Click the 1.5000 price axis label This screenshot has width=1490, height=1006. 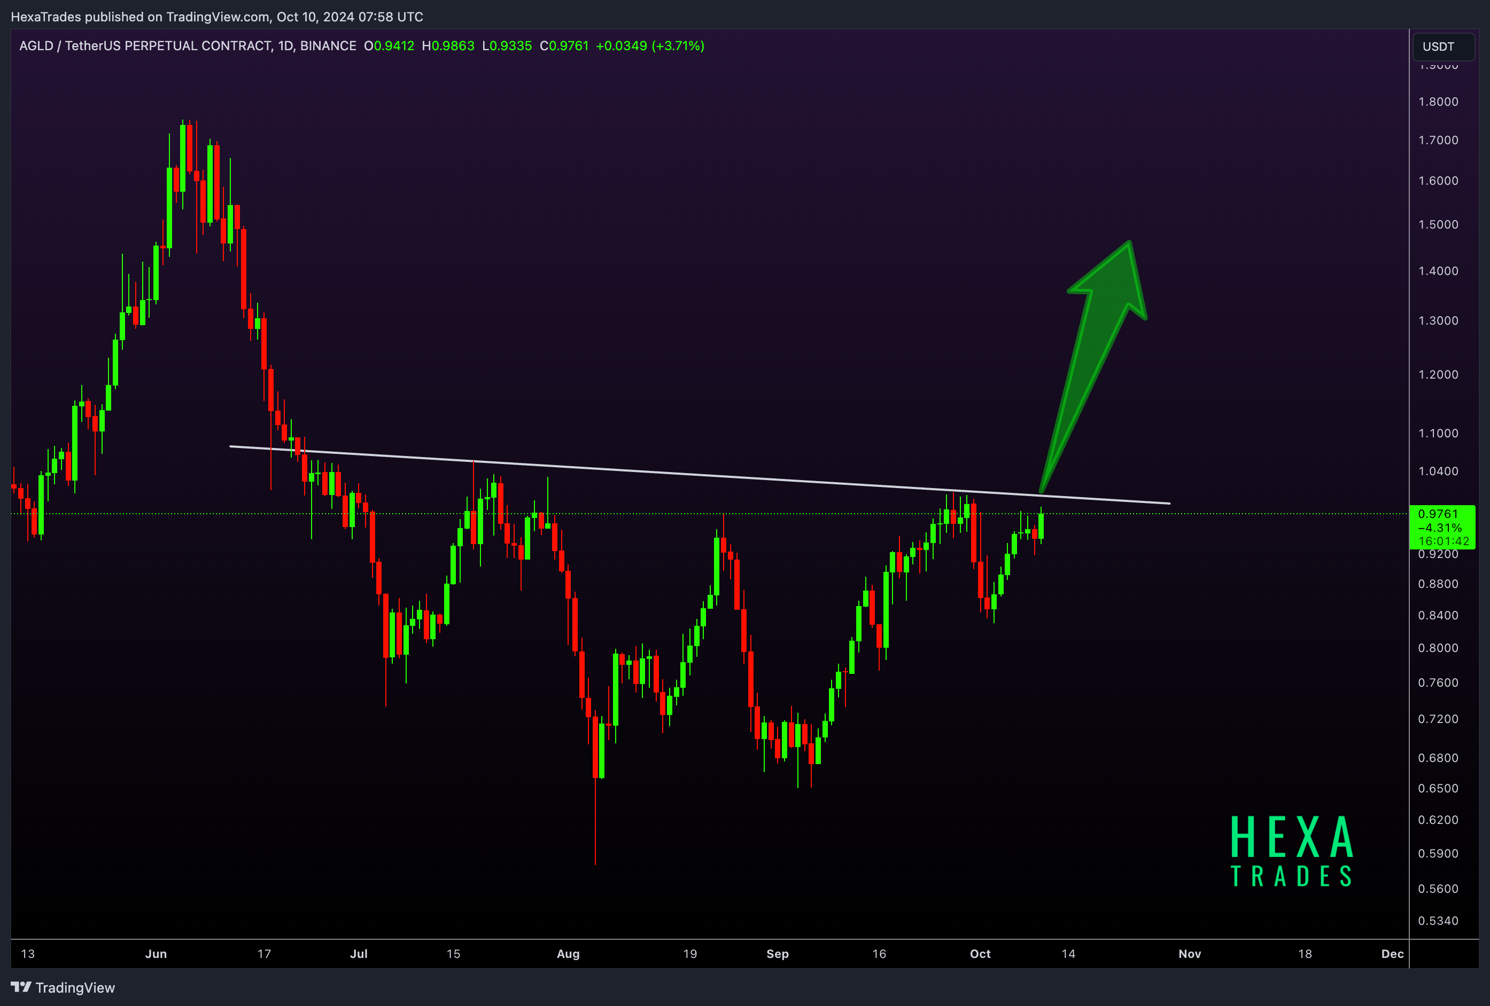[1438, 224]
